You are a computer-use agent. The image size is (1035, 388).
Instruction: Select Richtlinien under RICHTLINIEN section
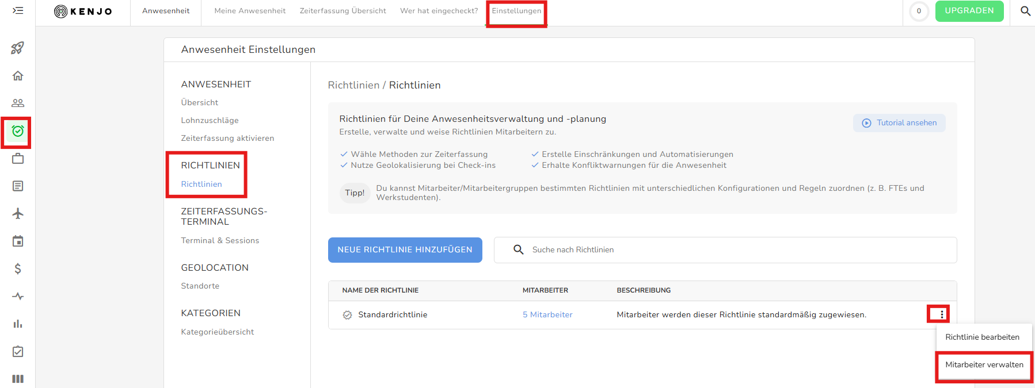201,185
